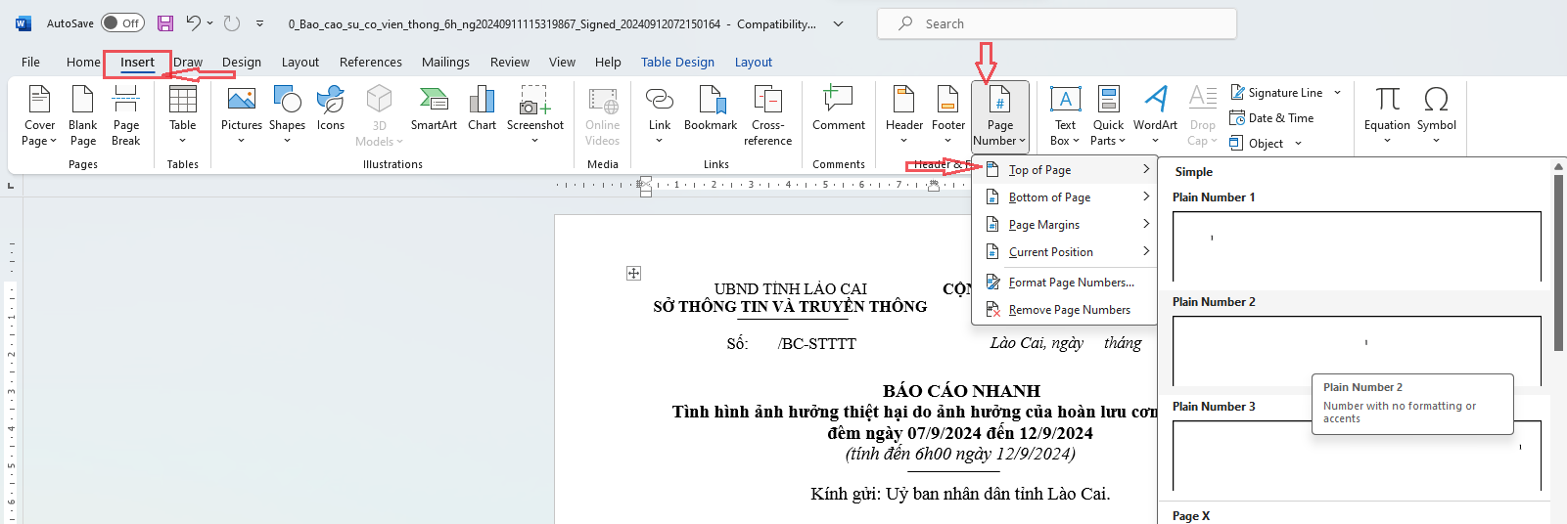Viewport: 1567px width, 524px height.
Task: Insert Date & Time
Action: pyautogui.click(x=1271, y=117)
